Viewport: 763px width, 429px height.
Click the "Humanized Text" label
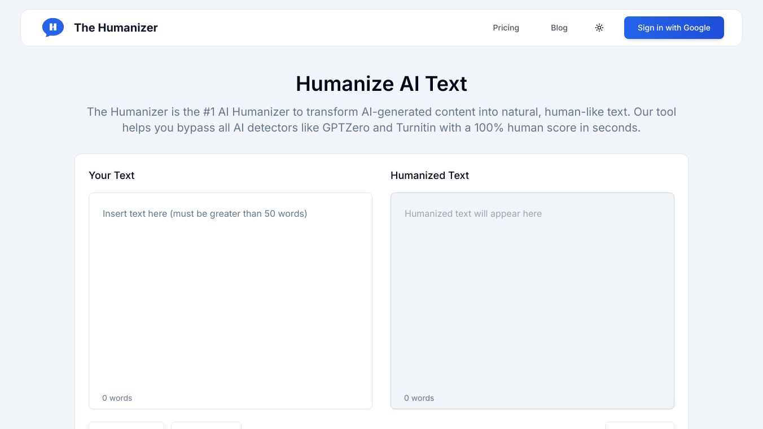click(x=429, y=176)
